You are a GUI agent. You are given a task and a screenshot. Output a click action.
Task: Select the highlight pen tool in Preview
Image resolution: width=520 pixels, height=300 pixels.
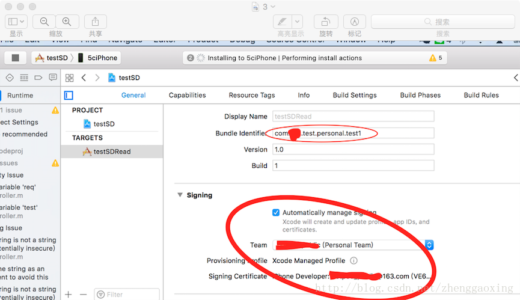tap(282, 22)
